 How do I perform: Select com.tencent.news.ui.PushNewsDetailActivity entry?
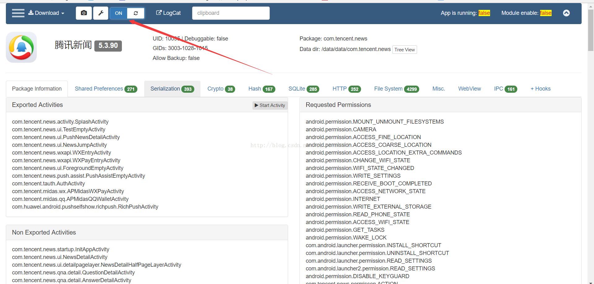[x=66, y=137]
